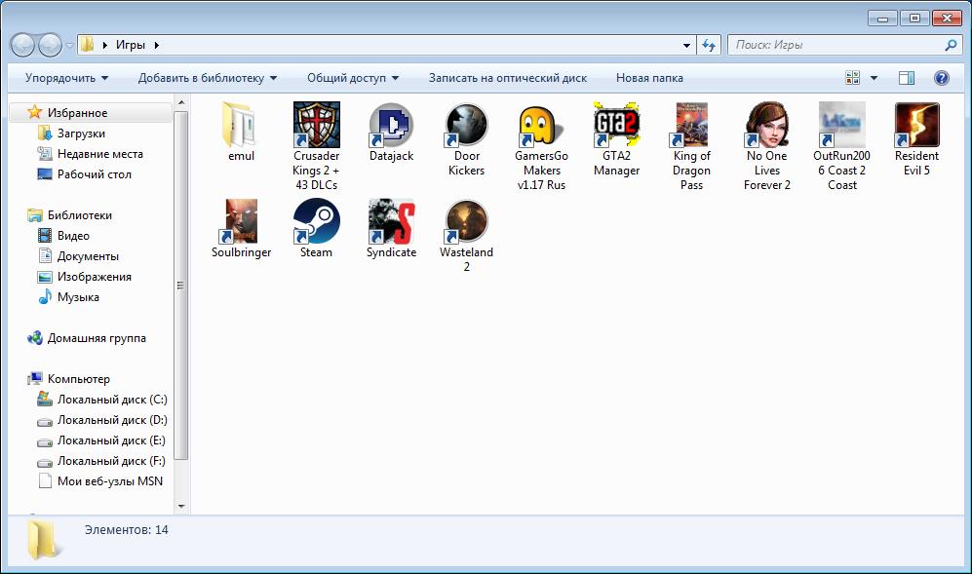This screenshot has width=972, height=574.
Task: Select the GamersGo Makers shortcut icon
Action: click(x=541, y=125)
